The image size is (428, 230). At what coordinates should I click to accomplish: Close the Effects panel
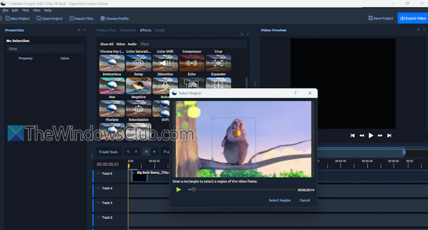coord(248,35)
